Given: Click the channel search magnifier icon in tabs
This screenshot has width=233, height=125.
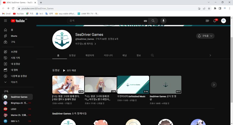Looking at the screenshot, I should coord(152,55).
